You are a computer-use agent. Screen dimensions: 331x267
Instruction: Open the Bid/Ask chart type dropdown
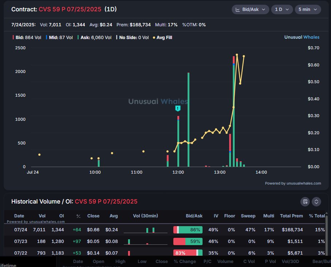pos(250,9)
